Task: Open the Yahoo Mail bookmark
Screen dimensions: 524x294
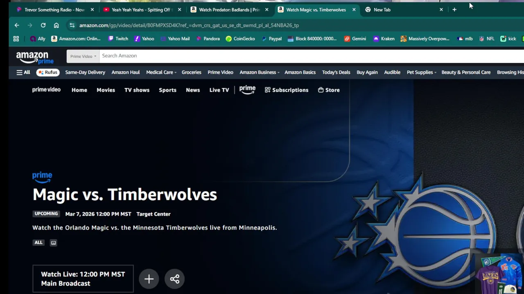Action: point(175,39)
